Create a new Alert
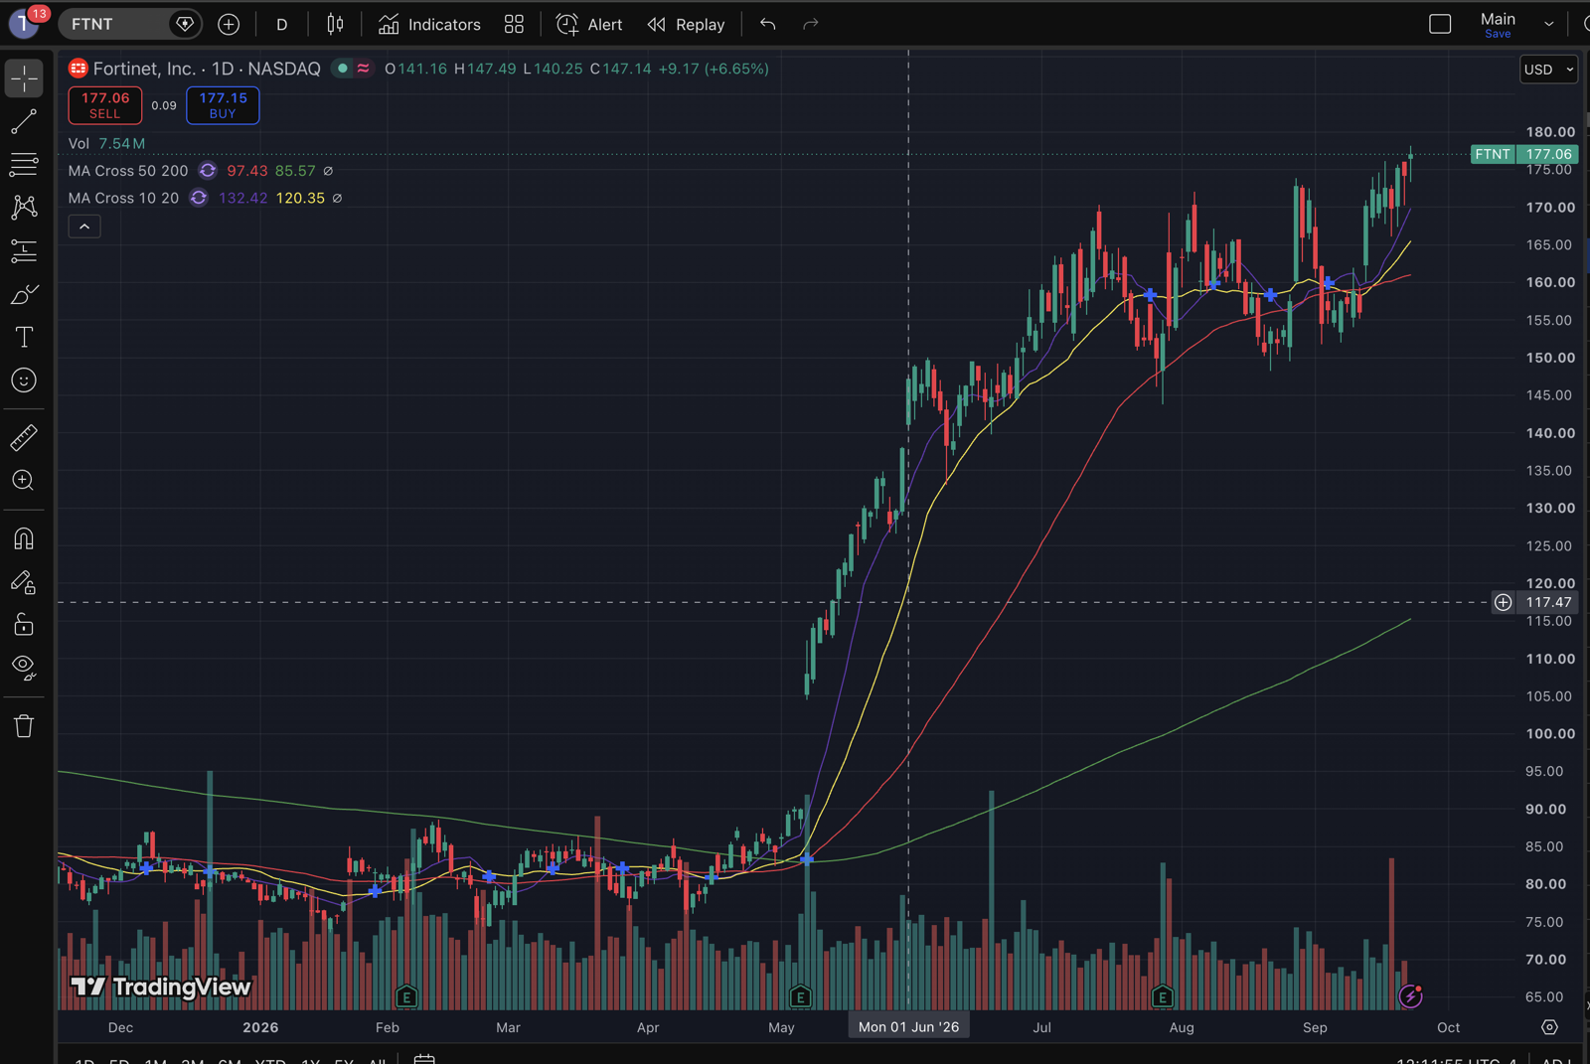Viewport: 1590px width, 1064px height. [x=589, y=24]
